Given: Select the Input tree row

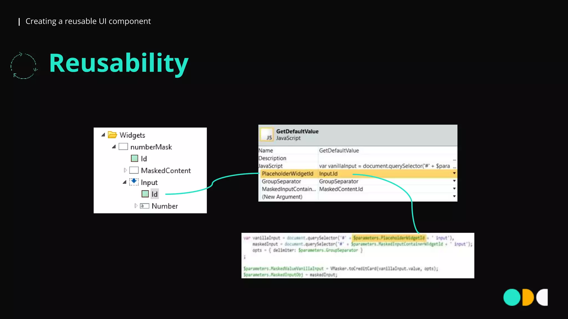Looking at the screenshot, I should pyautogui.click(x=149, y=182).
